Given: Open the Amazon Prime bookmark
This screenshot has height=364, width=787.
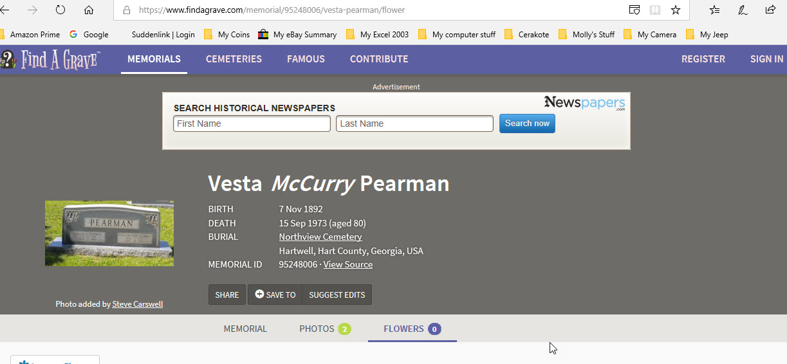Looking at the screenshot, I should tap(30, 35).
